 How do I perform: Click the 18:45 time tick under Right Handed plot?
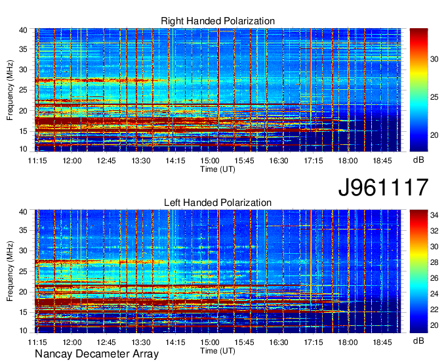(x=382, y=161)
